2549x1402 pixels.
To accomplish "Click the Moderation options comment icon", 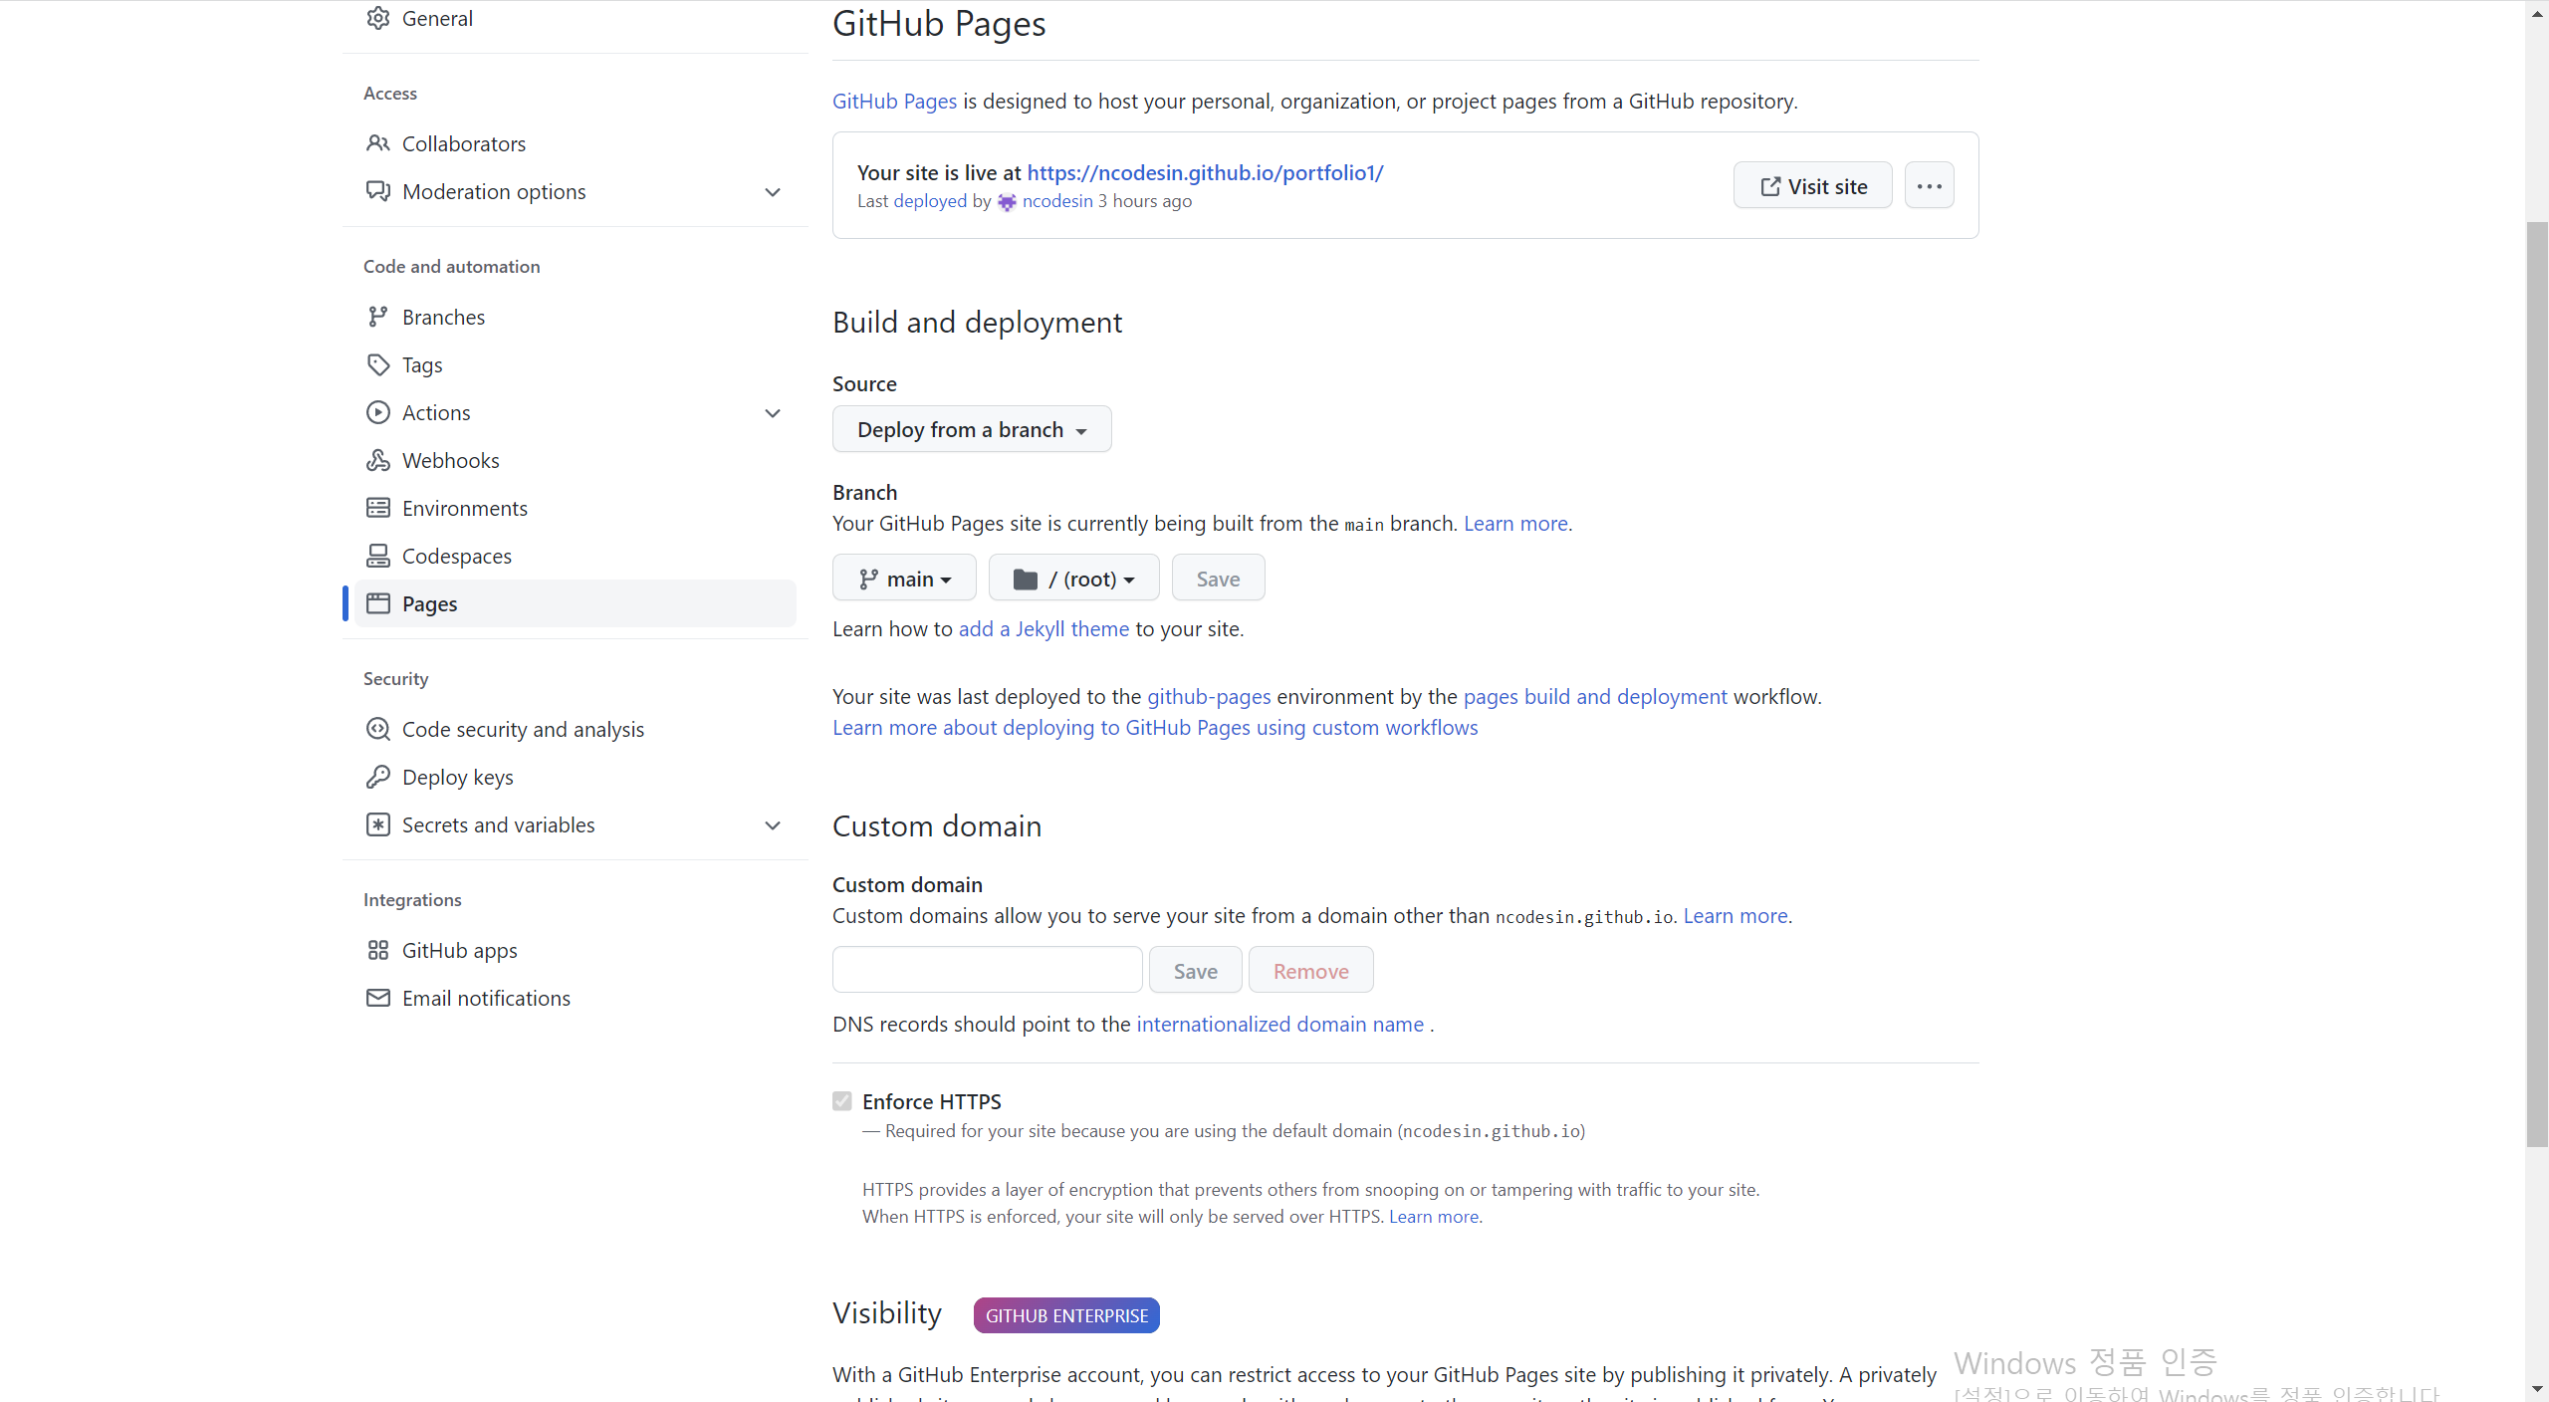I will pos(377,191).
